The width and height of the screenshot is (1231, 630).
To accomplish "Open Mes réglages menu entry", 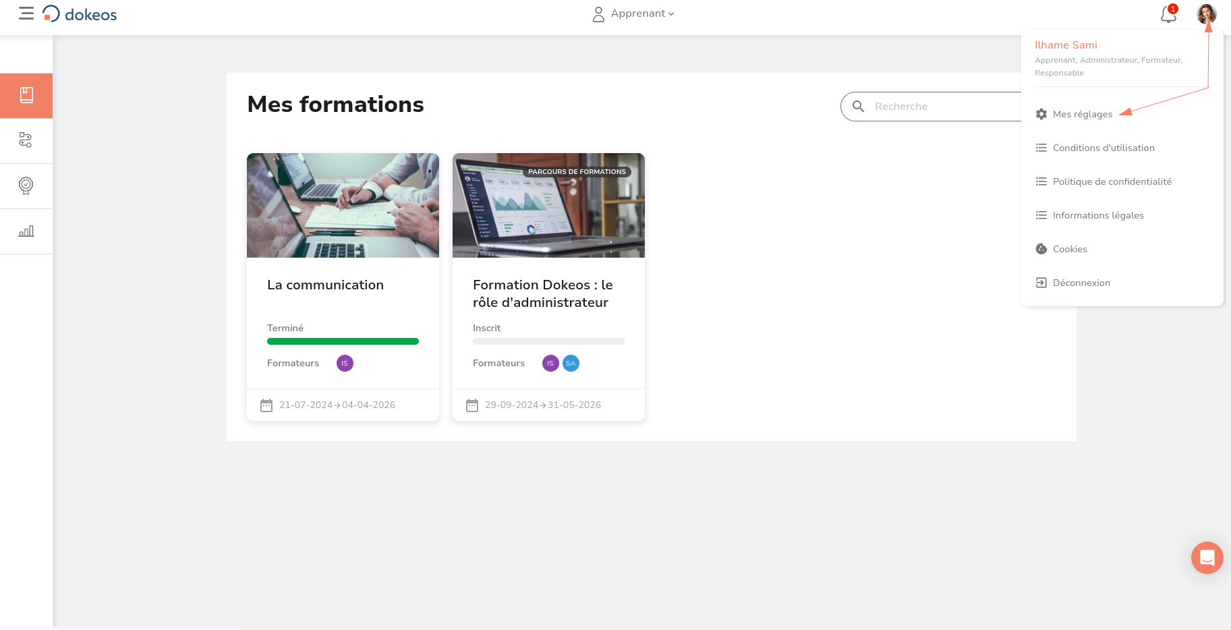I will [x=1082, y=114].
